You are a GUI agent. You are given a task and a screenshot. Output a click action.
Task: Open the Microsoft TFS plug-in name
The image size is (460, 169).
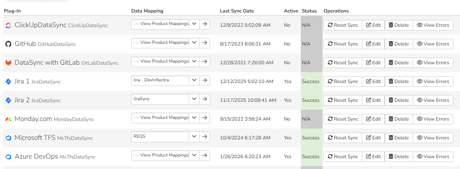35,138
